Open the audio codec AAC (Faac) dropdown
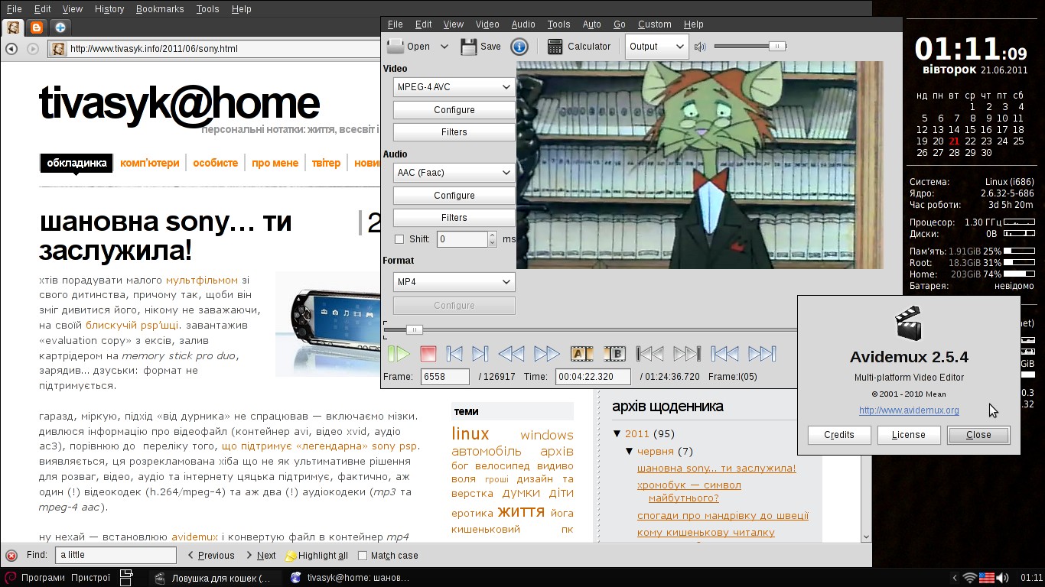 [454, 173]
